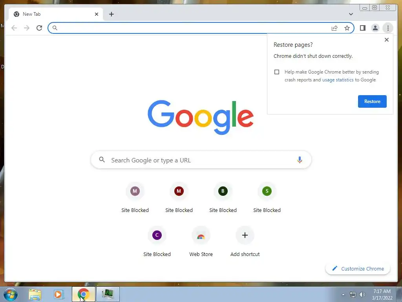Click "Chrome didn't shut down correctly." text
The width and height of the screenshot is (402, 302).
313,56
